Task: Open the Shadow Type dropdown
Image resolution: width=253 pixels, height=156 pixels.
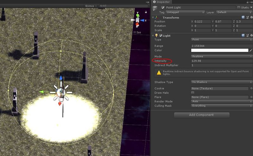Action: (x=222, y=82)
